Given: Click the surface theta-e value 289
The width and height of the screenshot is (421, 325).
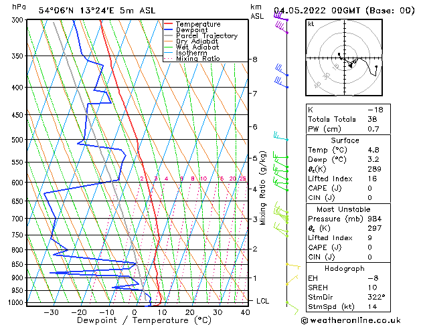Looking at the screenshot, I should (x=375, y=169).
